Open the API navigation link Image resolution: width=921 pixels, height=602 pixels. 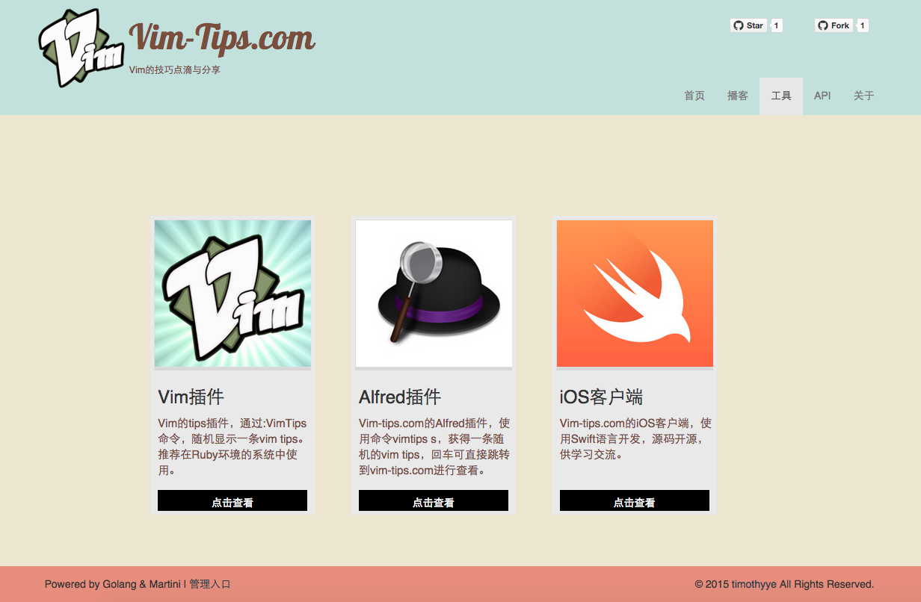[x=822, y=96]
